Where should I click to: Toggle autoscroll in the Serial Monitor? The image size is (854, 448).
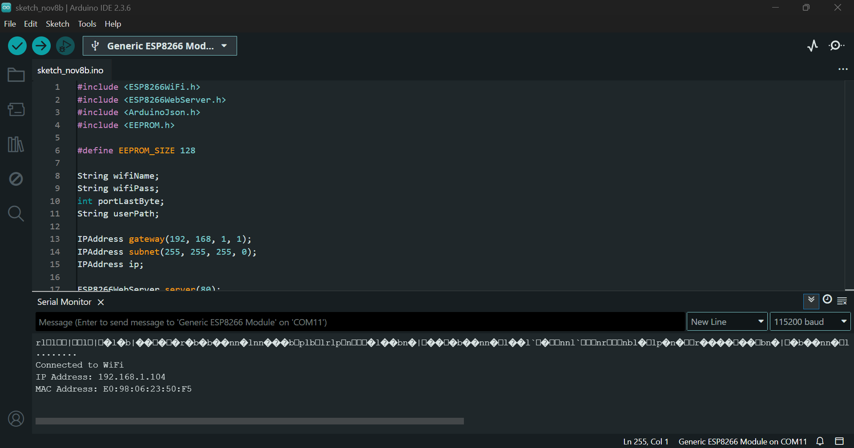[x=811, y=301]
